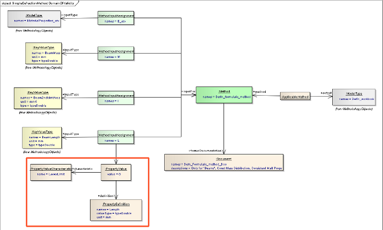
Task: Select the +output association label
Action: 326,92
